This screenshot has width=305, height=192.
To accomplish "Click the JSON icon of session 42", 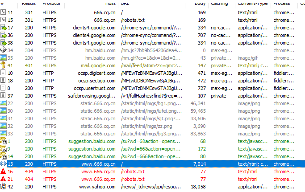I will point(3,186).
